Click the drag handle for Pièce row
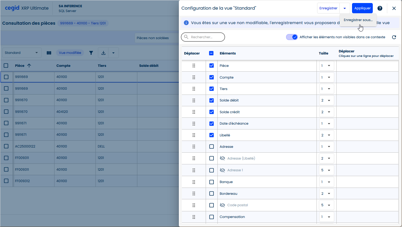The width and height of the screenshot is (402, 227). [194, 66]
